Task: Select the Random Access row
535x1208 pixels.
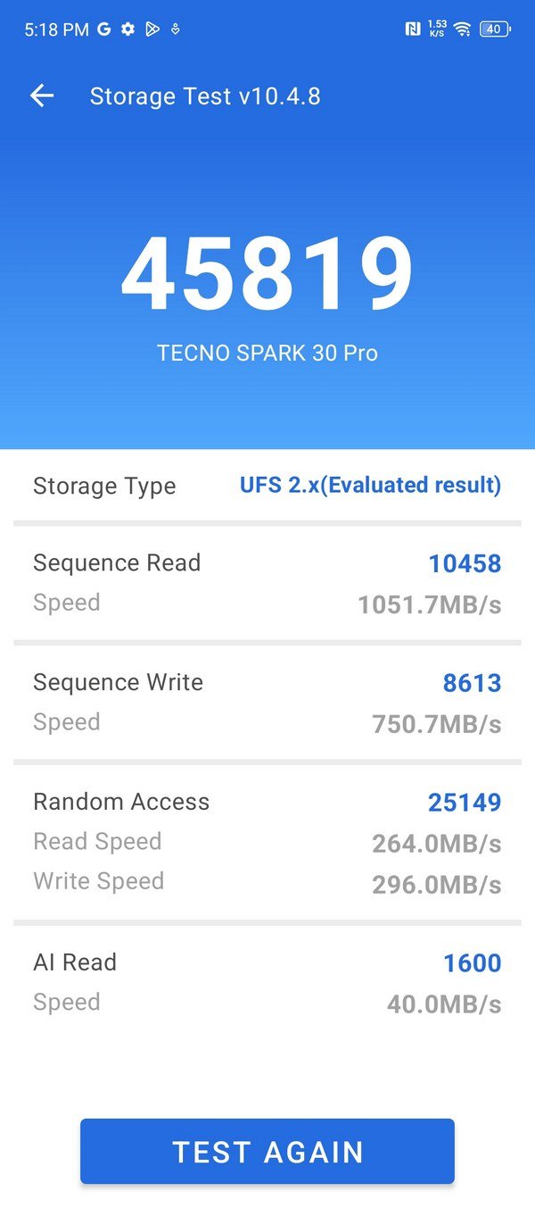Action: [267, 842]
